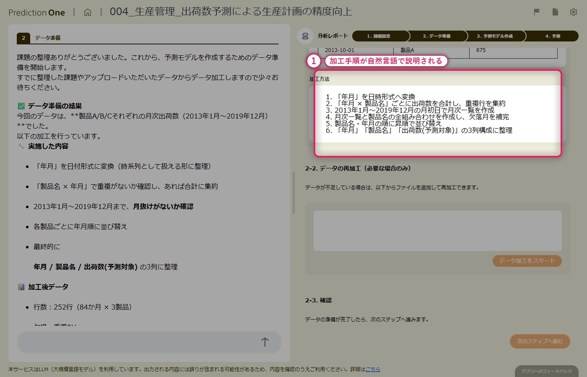Go to the home icon in header

tap(88, 12)
